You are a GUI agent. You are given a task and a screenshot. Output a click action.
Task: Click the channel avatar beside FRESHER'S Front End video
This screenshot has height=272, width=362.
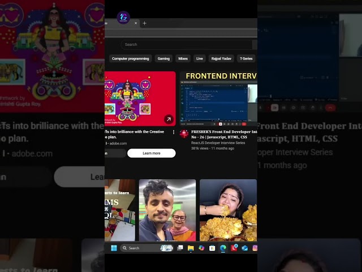(184, 134)
